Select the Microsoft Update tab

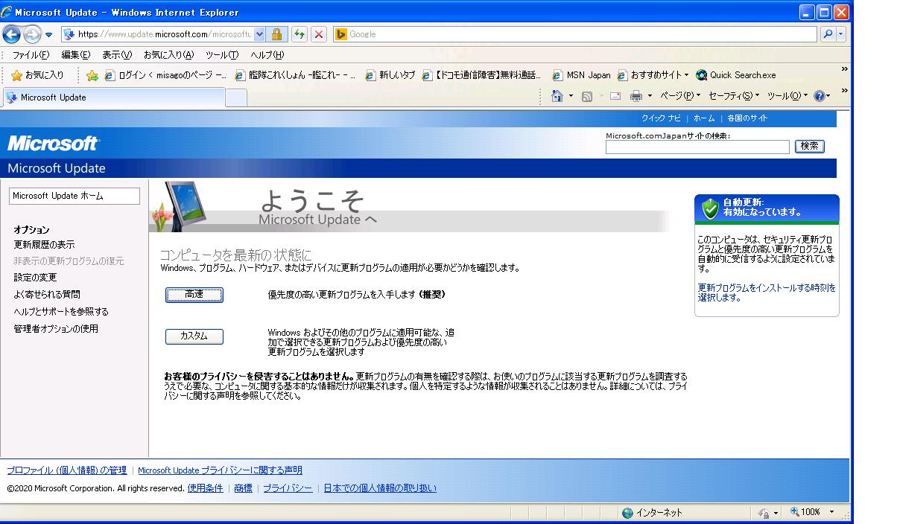(x=113, y=98)
